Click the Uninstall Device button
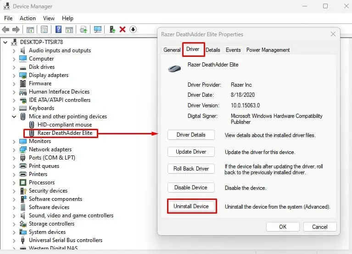The image size is (352, 254). [191, 206]
